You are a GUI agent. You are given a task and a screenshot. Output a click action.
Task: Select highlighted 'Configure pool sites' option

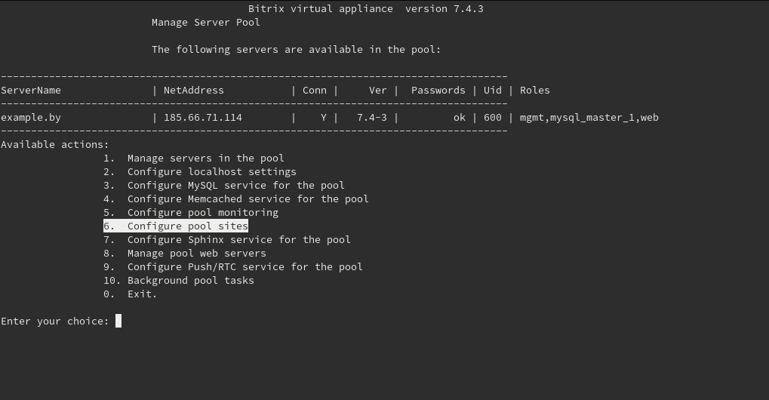(x=187, y=226)
